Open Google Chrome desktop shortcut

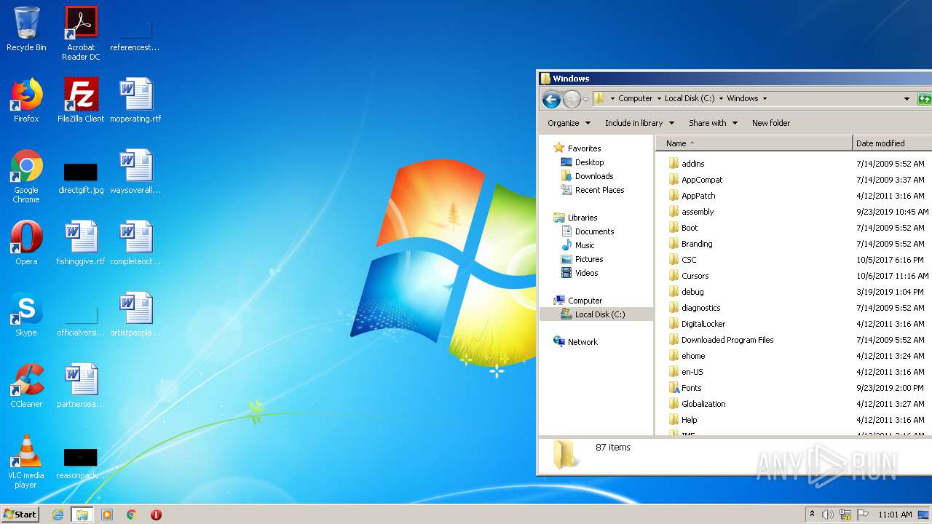click(x=26, y=177)
